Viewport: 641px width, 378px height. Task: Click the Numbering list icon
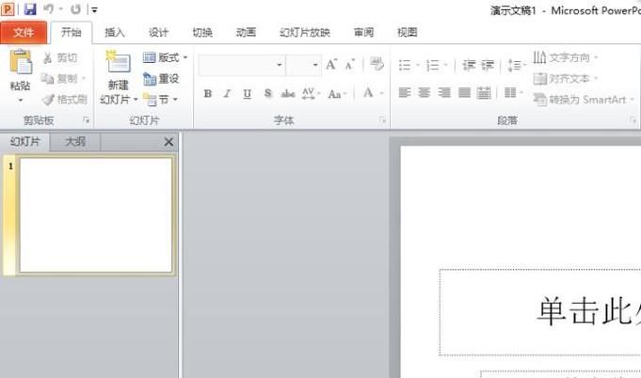[x=433, y=65]
